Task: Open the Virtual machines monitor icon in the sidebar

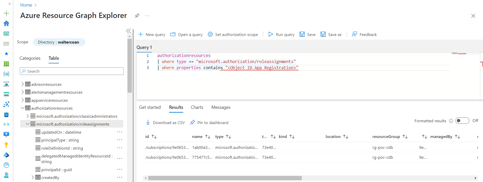Action: [x=6, y=135]
